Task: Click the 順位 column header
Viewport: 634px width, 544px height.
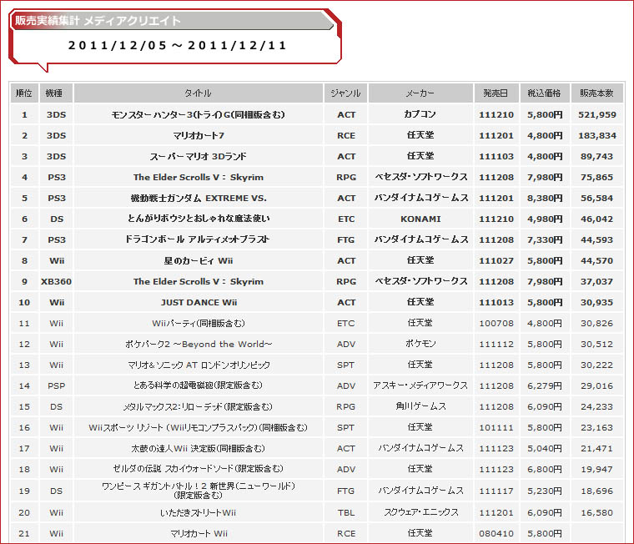Action: (24, 93)
